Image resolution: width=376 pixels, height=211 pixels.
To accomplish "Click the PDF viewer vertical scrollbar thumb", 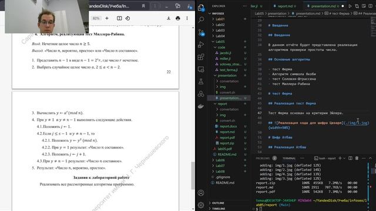I will (x=193, y=176).
